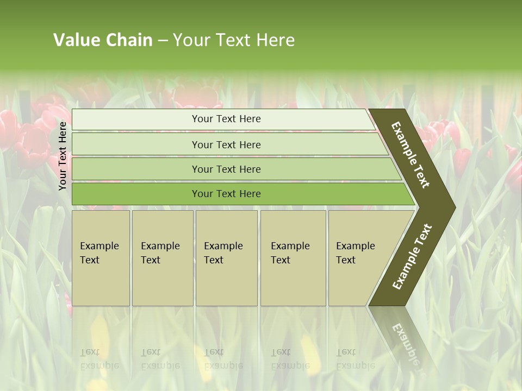This screenshot has width=522, height=391.
Task: Click the upper dark arrow 'Example Text' segment
Action: [412, 156]
